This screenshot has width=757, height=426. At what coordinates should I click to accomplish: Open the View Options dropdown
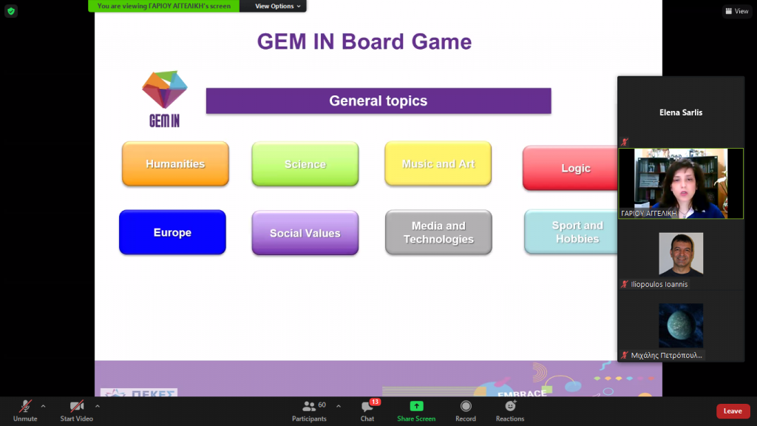tap(279, 6)
